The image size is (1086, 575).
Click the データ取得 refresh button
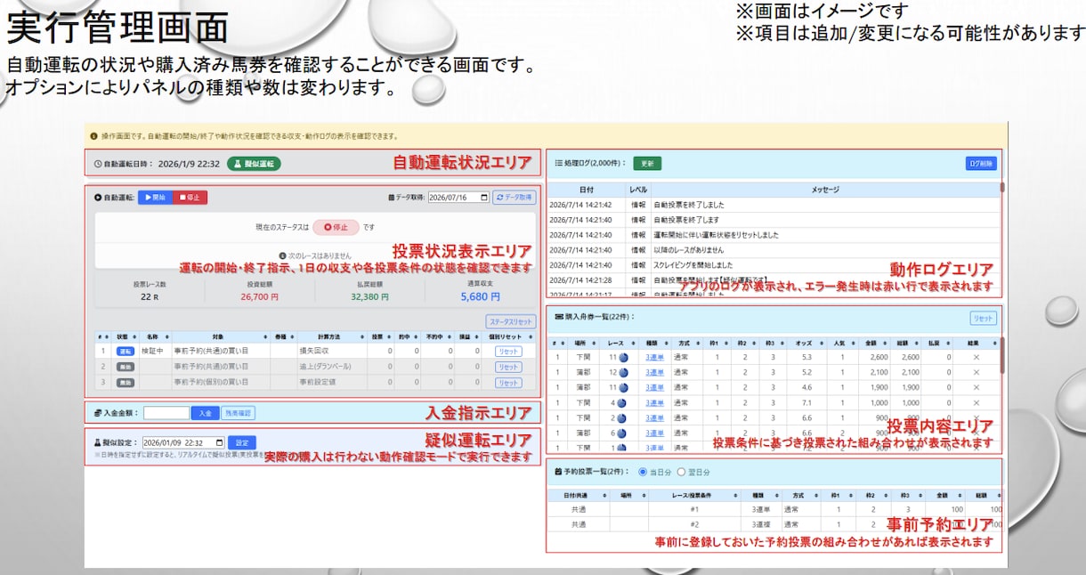514,198
